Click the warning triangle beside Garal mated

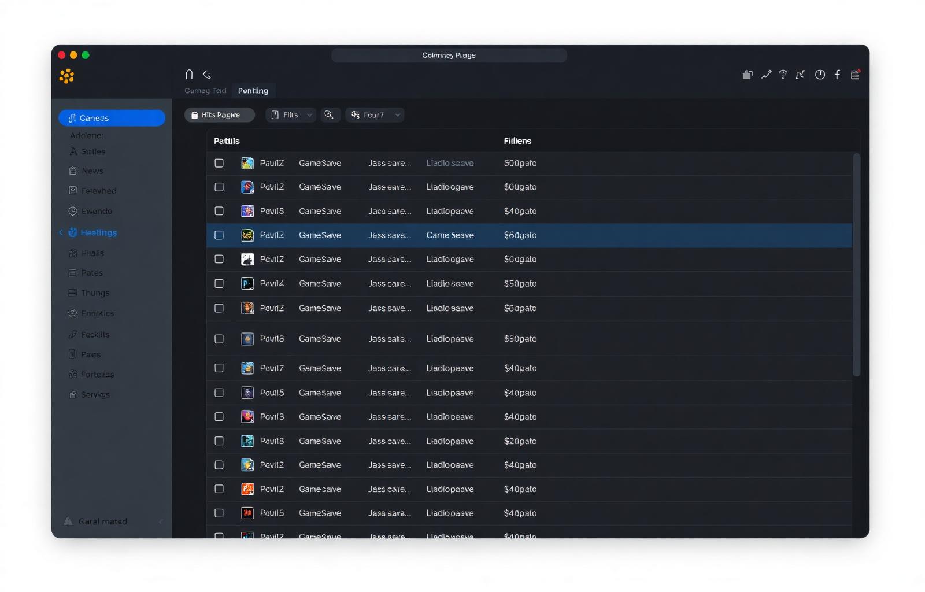68,521
